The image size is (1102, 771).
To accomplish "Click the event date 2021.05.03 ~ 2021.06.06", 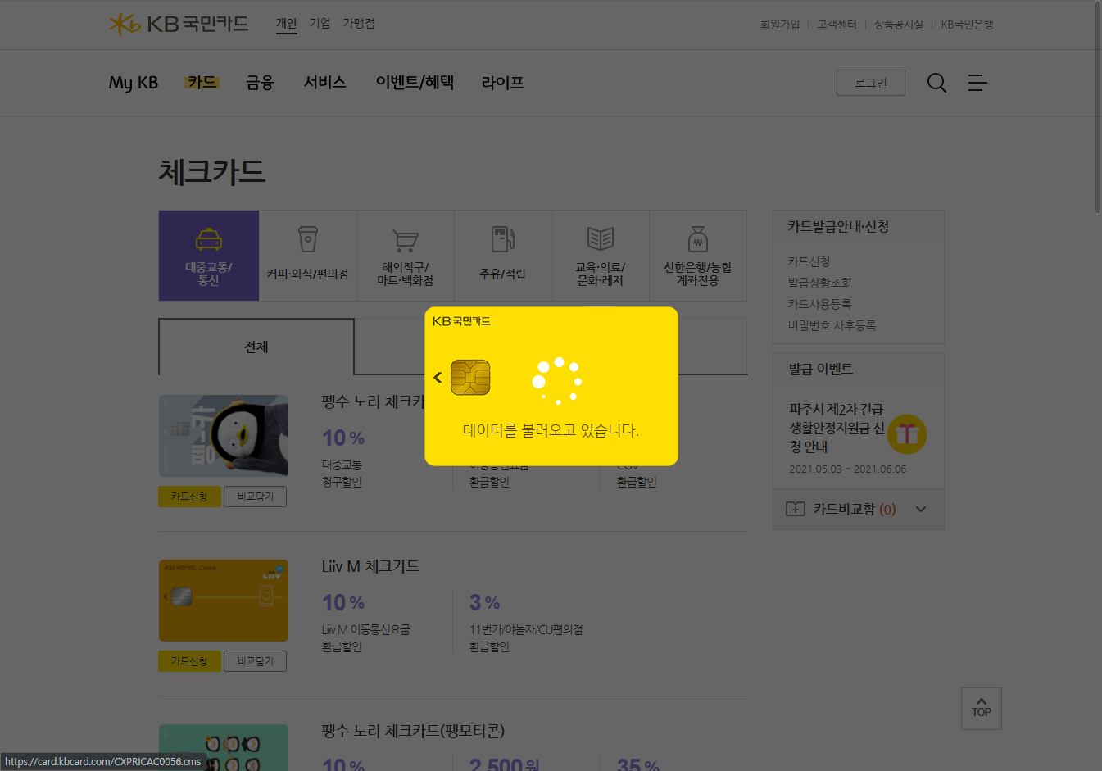I will 848,469.
